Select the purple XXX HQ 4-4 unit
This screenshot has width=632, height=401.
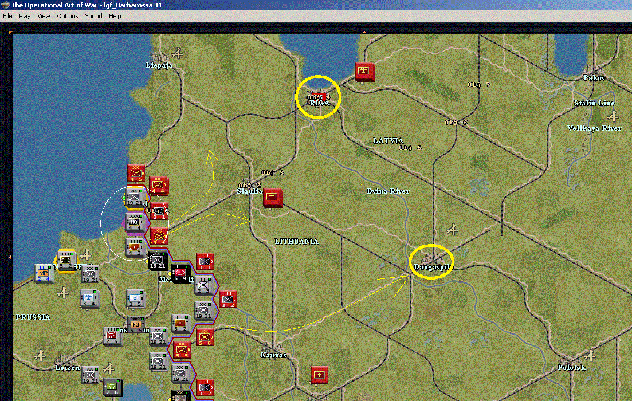tap(135, 223)
